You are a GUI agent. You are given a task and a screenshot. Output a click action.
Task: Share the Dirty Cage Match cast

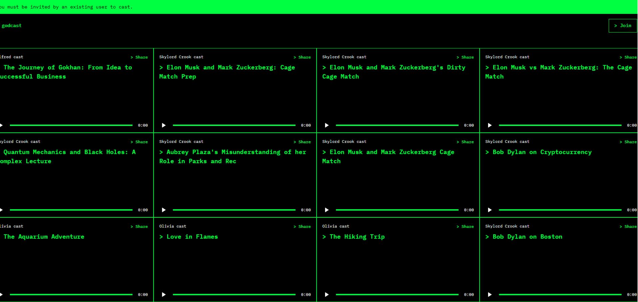point(465,57)
